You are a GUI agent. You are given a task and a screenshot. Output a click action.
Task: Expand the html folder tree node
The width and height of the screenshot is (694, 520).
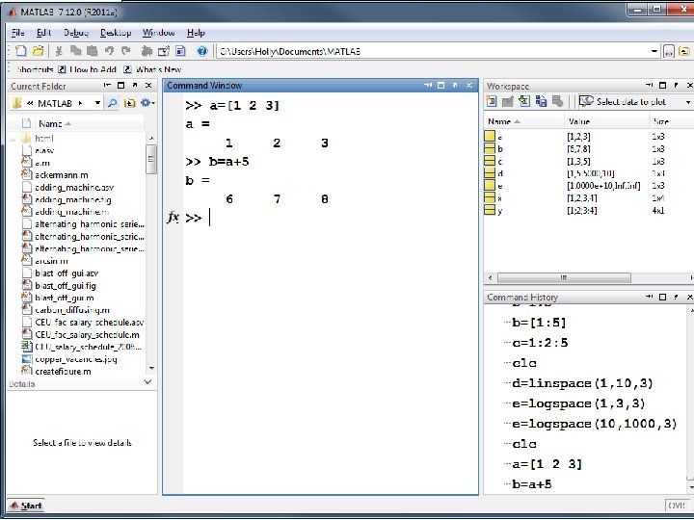13,139
